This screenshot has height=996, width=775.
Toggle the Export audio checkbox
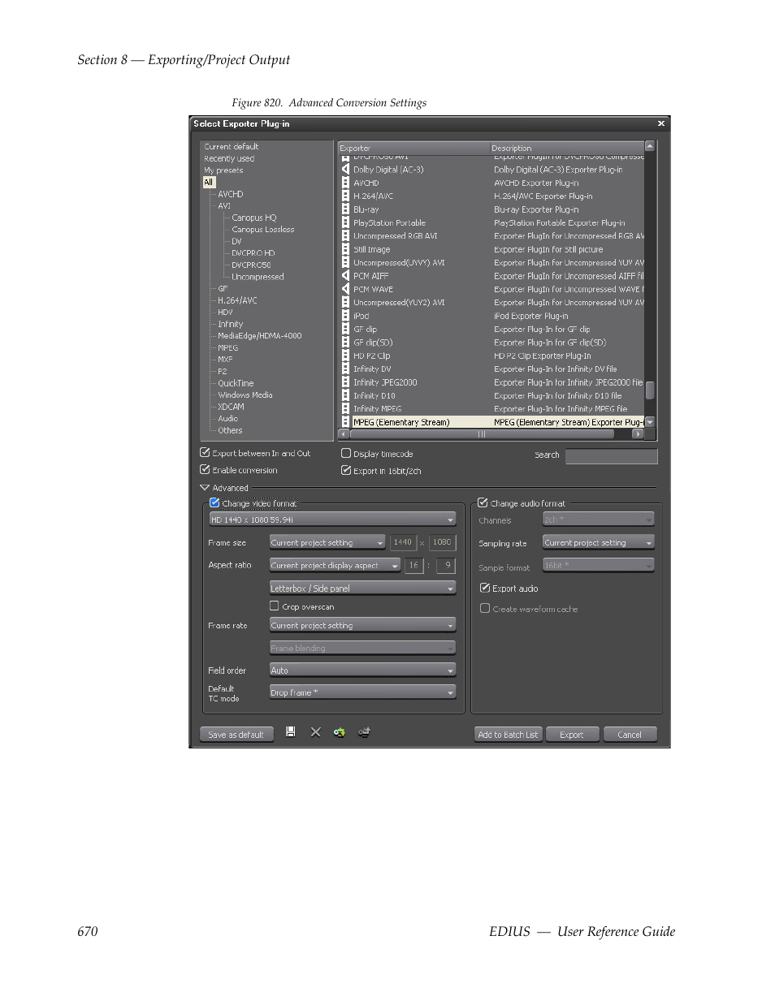[485, 589]
